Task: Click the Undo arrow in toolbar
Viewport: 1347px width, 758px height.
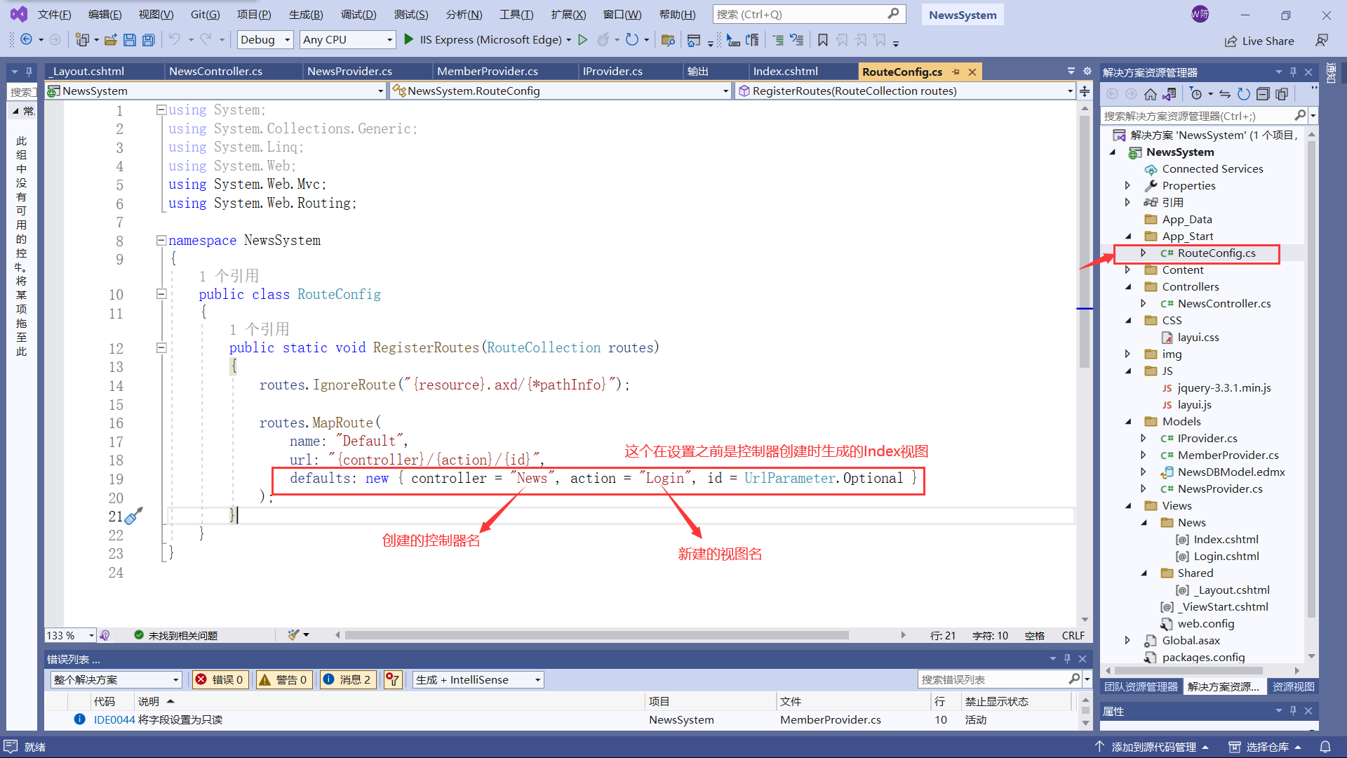Action: 175,40
